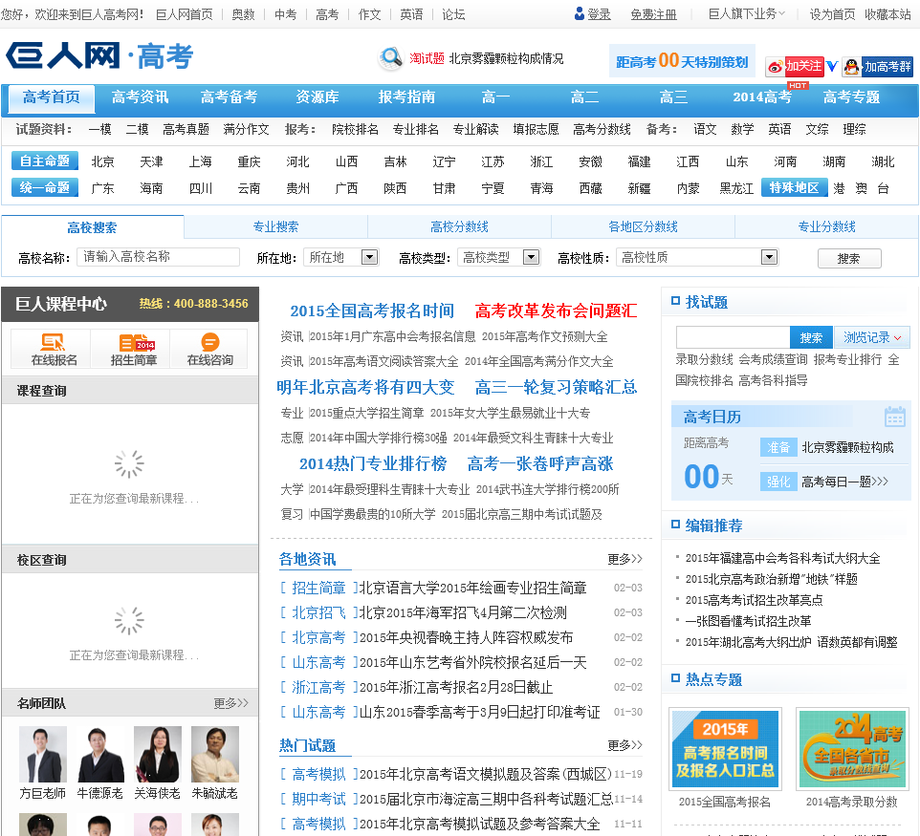Expand 浏览记录 dropdown

[x=872, y=337]
